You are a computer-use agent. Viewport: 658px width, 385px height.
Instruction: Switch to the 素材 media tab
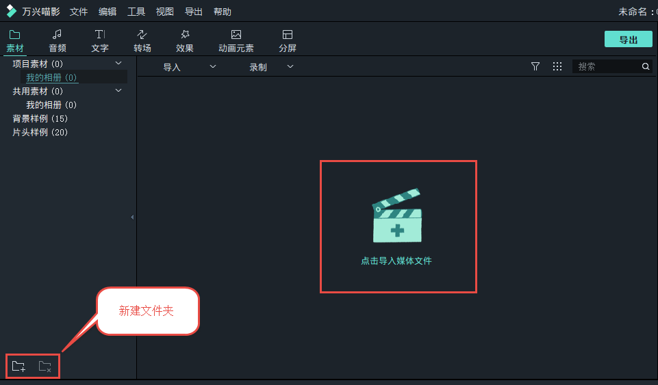pos(15,41)
